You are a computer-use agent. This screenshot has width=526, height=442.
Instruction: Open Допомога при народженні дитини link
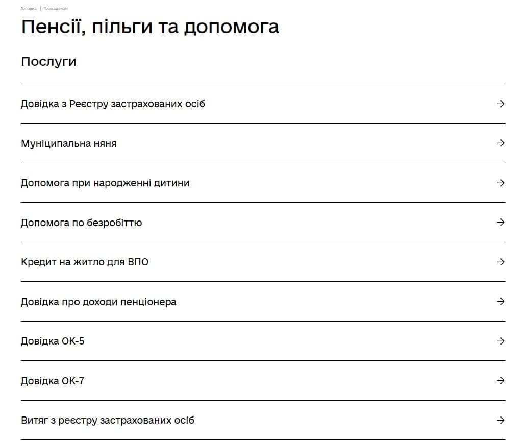click(x=105, y=183)
